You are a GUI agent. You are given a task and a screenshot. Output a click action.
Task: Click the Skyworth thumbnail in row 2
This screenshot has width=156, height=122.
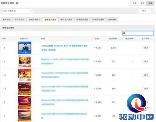click(x=25, y=102)
